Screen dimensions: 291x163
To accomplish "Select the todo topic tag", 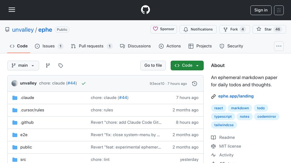I will click(261, 108).
